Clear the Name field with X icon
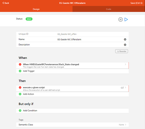Screen dimensions: 145x129 click(x=125, y=39)
